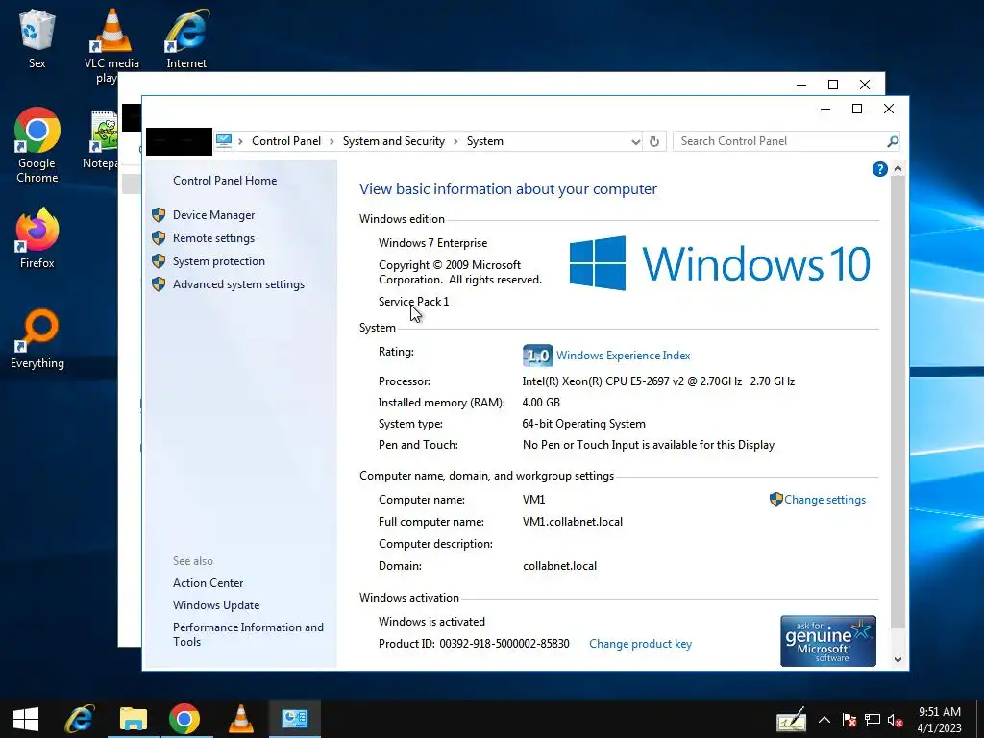Open VLC from the taskbar

pos(241,719)
